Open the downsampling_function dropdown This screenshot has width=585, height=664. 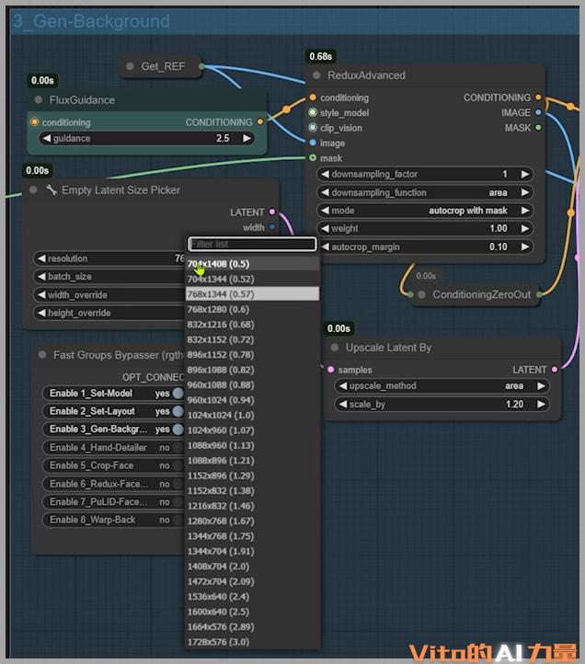pos(425,192)
